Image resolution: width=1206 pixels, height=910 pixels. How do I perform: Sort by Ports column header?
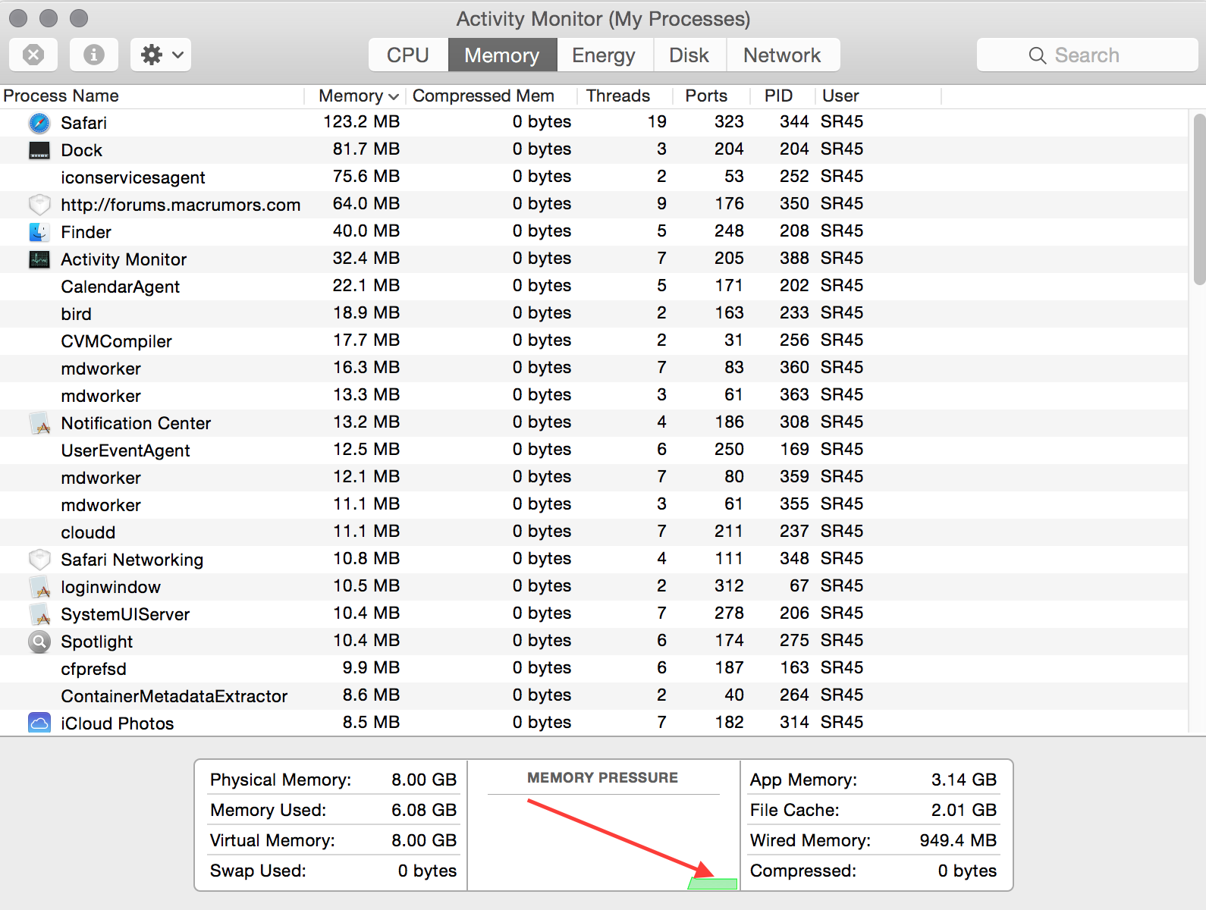pyautogui.click(x=711, y=96)
